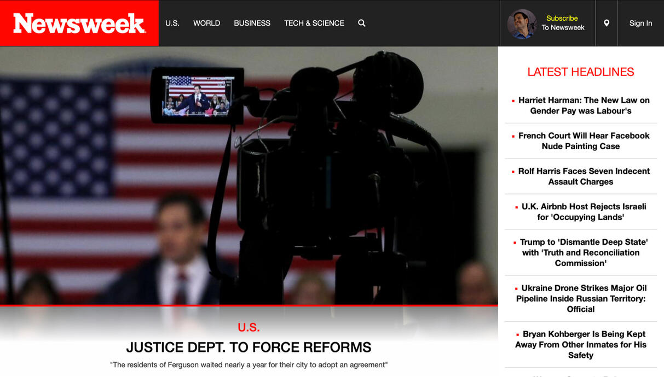Click the Sign In button

640,23
